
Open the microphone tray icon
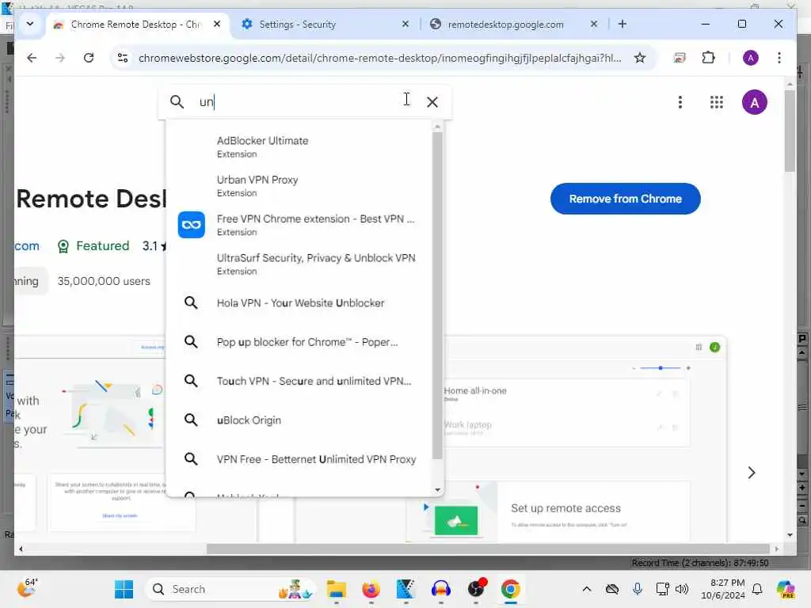tap(638, 589)
